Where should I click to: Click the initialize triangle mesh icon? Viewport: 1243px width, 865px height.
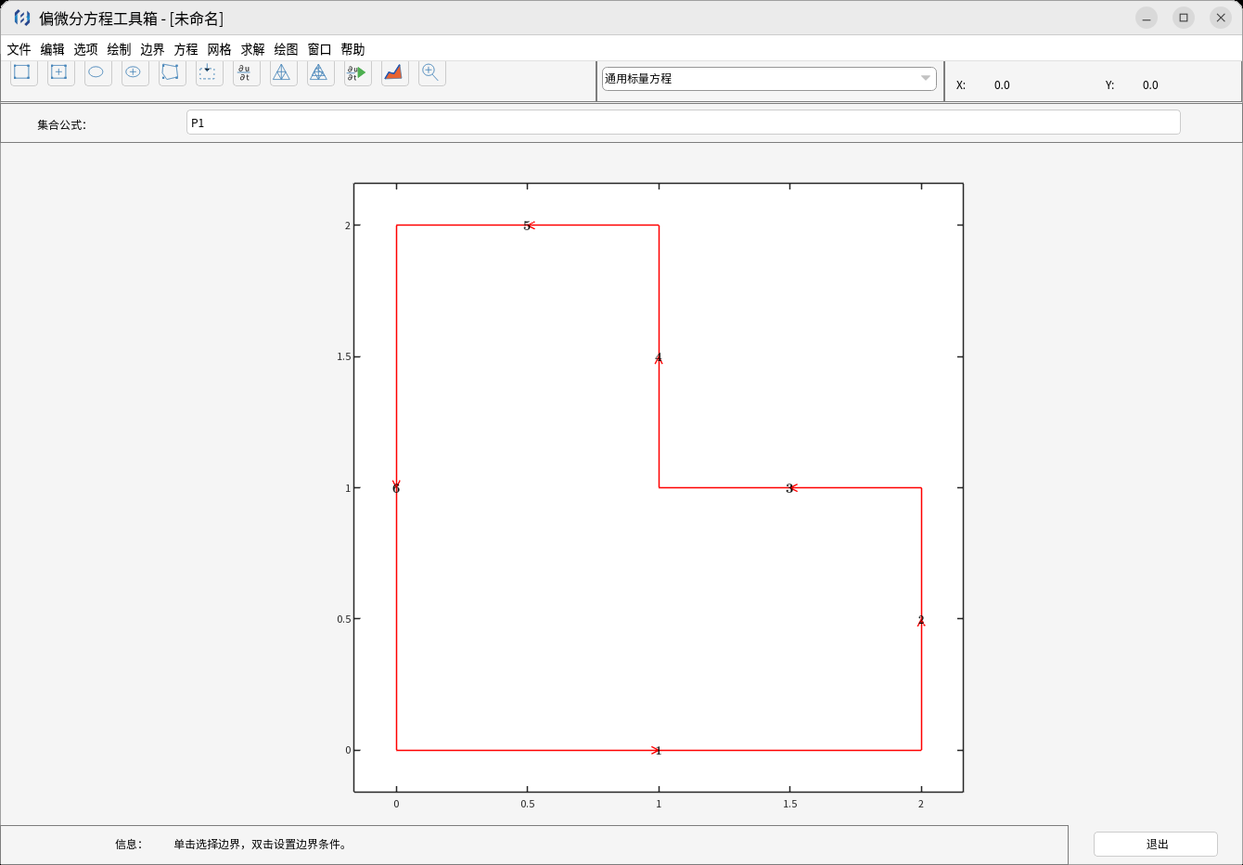[x=283, y=72]
